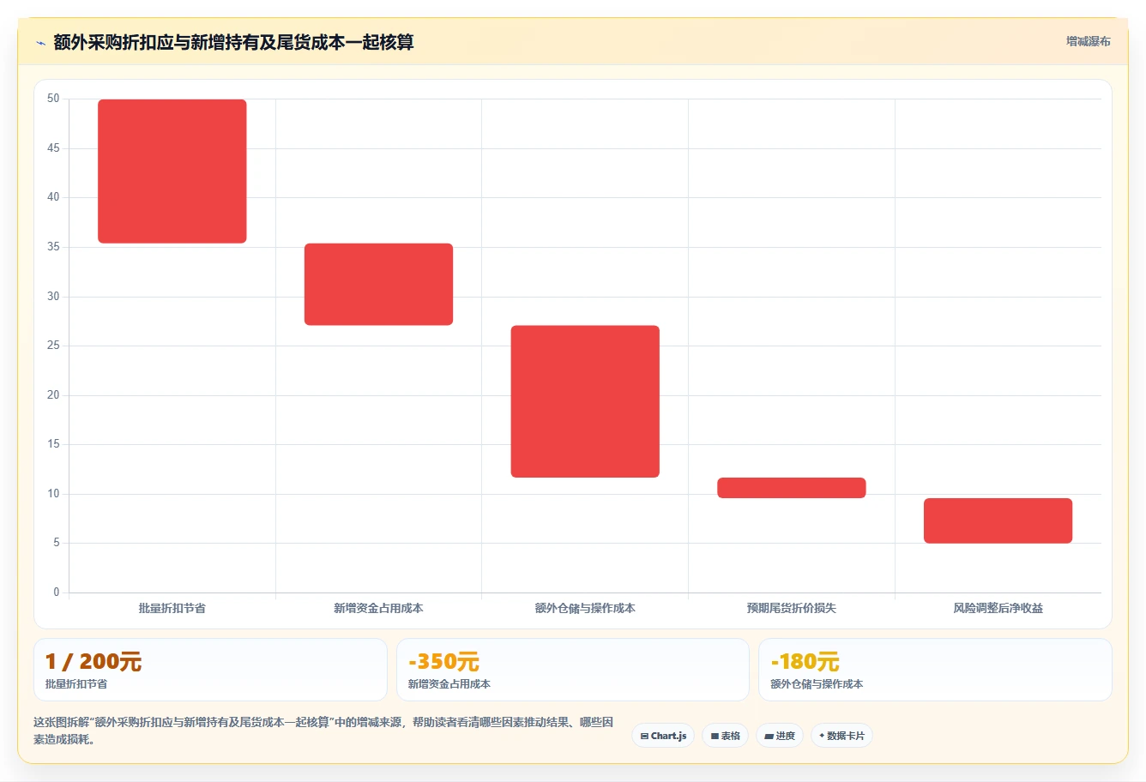Click x-axis label 批量折扣节省

tap(172, 608)
